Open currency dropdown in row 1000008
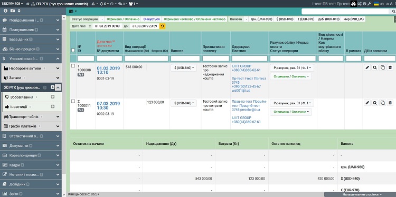The height and width of the screenshot is (197, 396). coord(184,68)
